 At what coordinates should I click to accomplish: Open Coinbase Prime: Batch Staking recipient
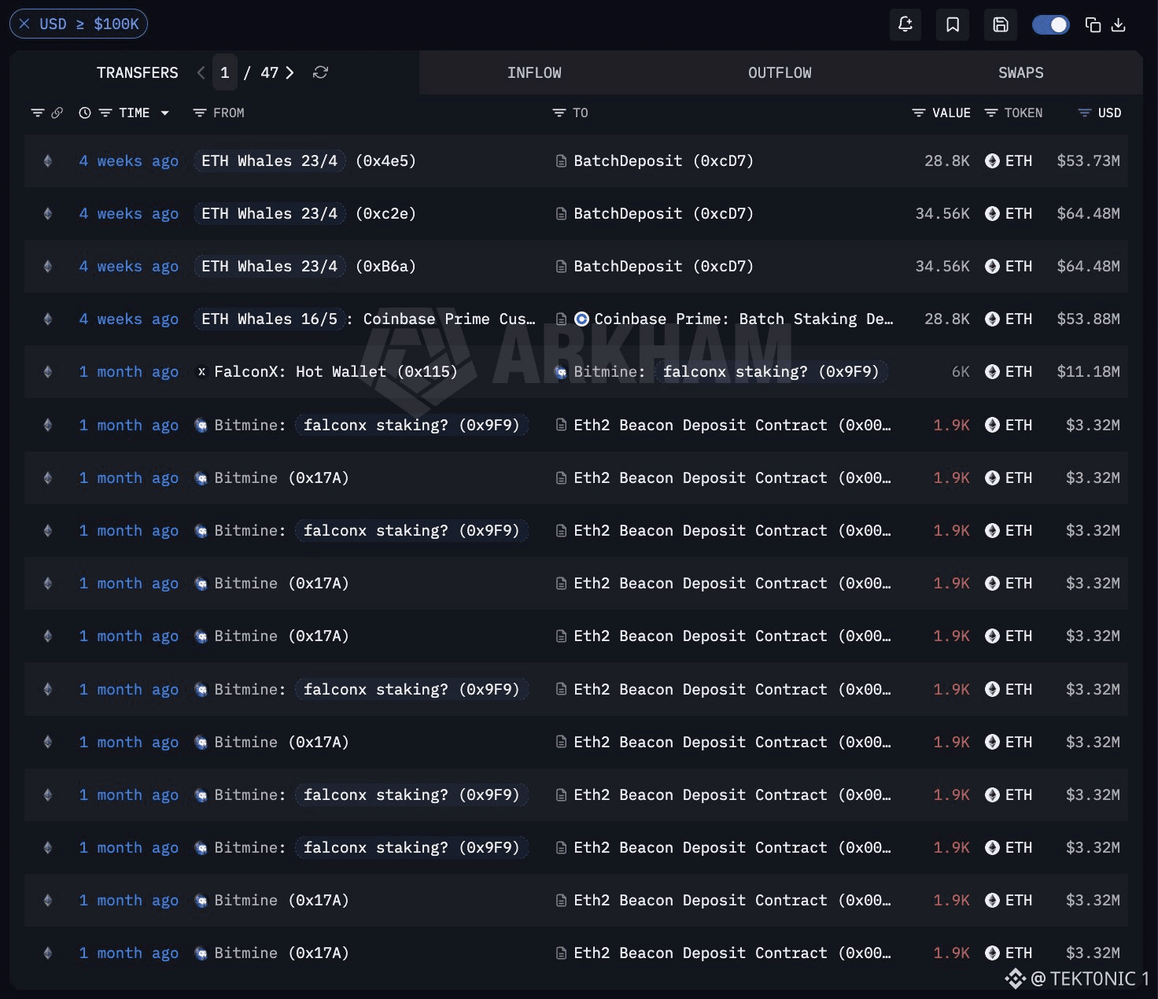click(x=743, y=319)
